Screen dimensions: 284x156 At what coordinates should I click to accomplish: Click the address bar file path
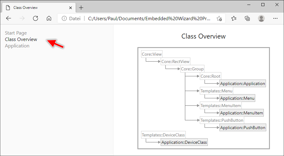[x=149, y=18]
